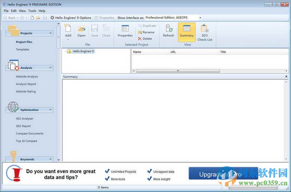Click the New document toolbar icon
291x192 pixels.
click(x=32, y=18)
